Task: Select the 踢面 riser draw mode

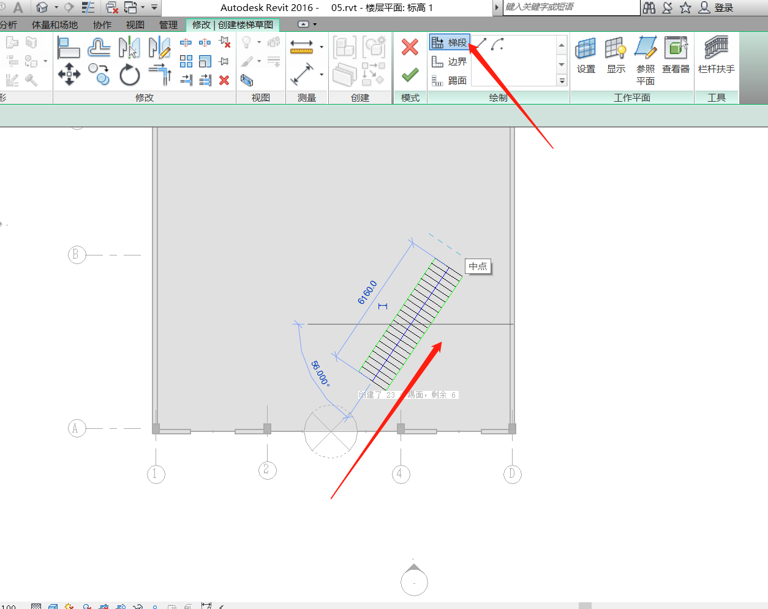Action: pyautogui.click(x=450, y=80)
